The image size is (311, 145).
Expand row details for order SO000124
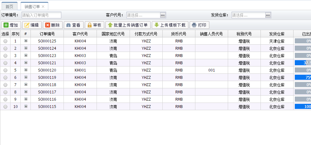coord(26,48)
